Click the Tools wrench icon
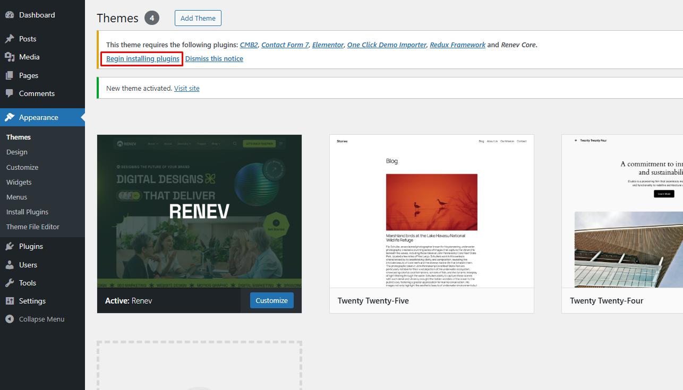 coord(10,283)
